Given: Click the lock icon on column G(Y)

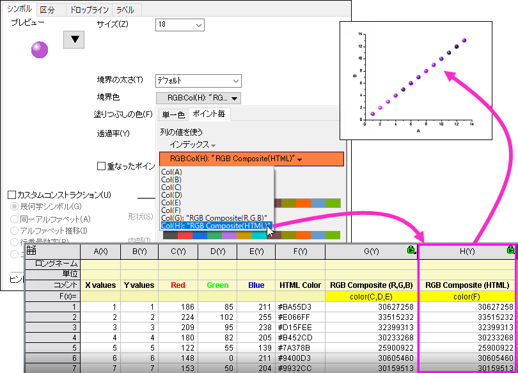Looking at the screenshot, I should pos(411,250).
